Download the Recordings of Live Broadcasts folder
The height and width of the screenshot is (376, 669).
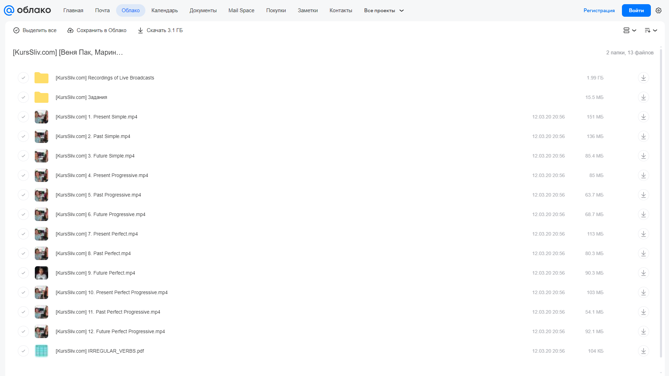point(643,78)
